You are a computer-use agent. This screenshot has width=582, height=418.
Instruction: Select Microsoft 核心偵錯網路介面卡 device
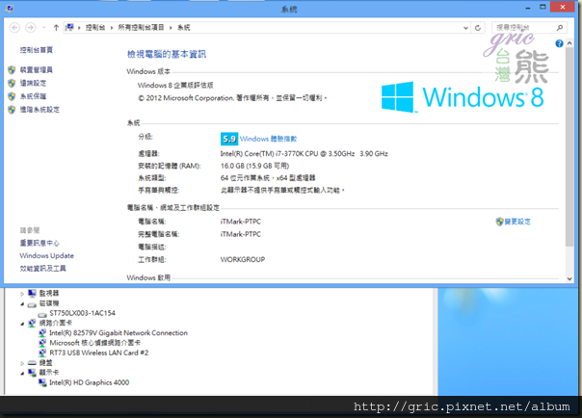click(95, 343)
